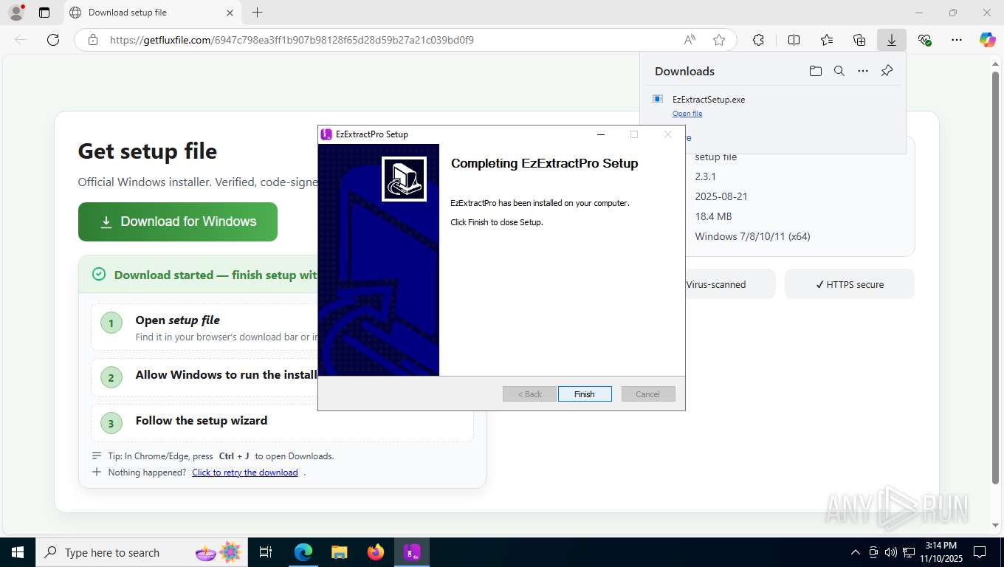Pin the Downloads panel
The height and width of the screenshot is (567, 1004).
pos(887,71)
